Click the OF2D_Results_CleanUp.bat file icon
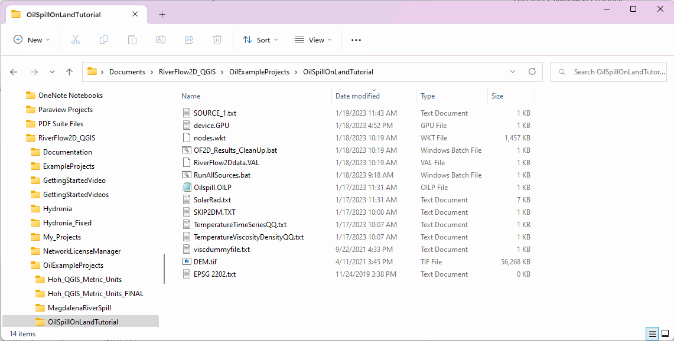Viewport: 674px width, 341px height. [x=187, y=150]
